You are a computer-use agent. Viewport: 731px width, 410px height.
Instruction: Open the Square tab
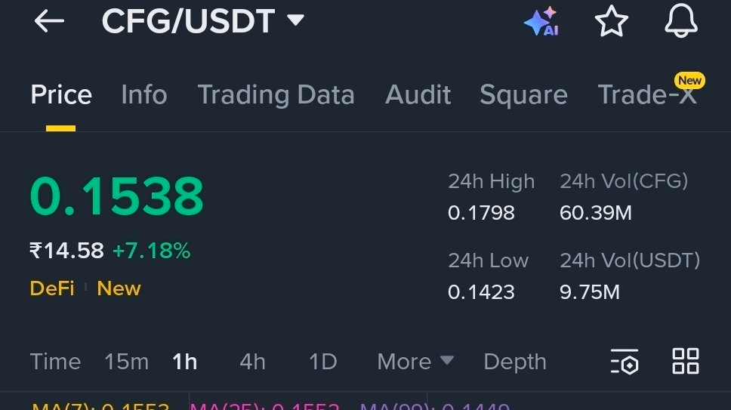point(523,94)
